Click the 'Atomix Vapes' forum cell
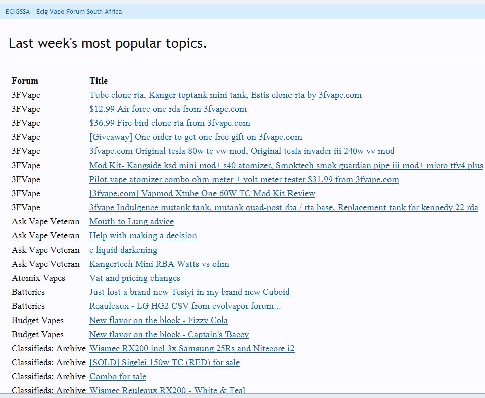Image resolution: width=485 pixels, height=398 pixels. [x=38, y=278]
